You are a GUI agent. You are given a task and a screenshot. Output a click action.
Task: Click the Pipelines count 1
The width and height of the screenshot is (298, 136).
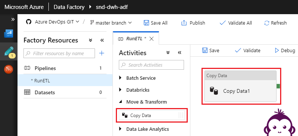[101, 68]
